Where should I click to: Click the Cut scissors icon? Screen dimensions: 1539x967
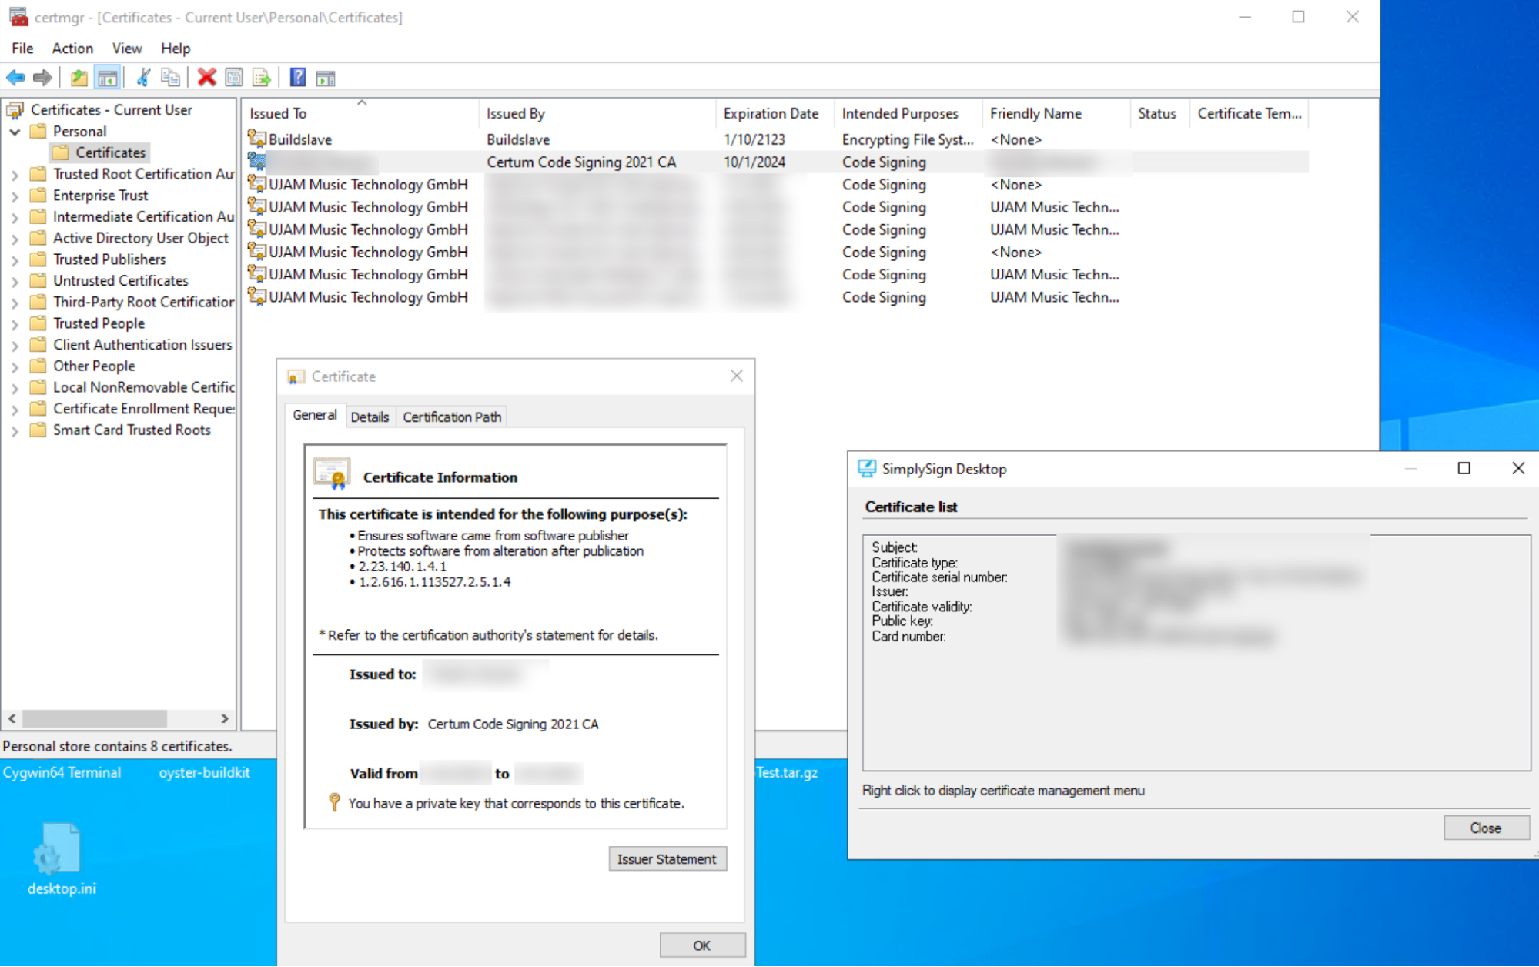tap(143, 78)
